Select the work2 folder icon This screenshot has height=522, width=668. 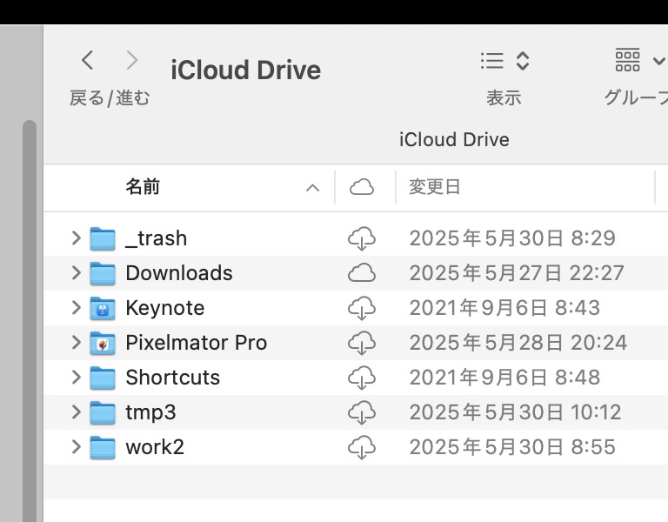(103, 448)
